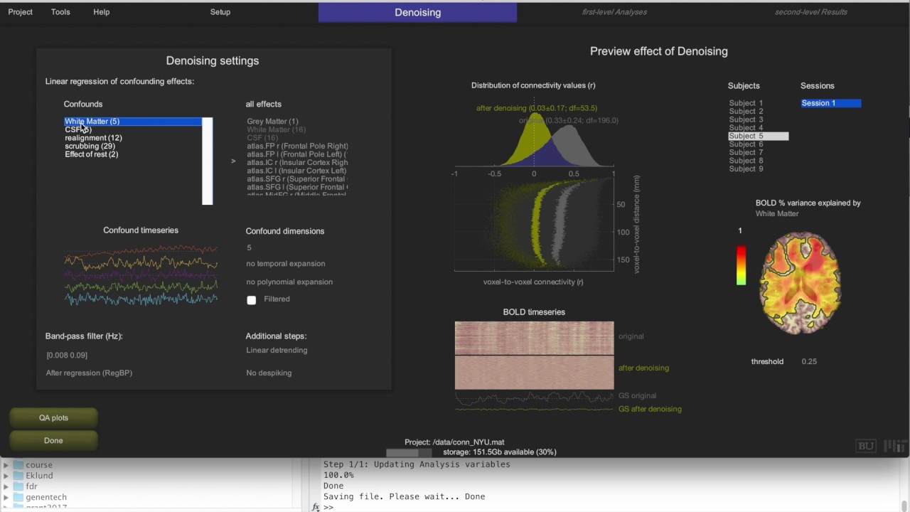The height and width of the screenshot is (512, 910).
Task: Select atlas.SFG r (Superior Frontal) effect
Action: click(297, 179)
